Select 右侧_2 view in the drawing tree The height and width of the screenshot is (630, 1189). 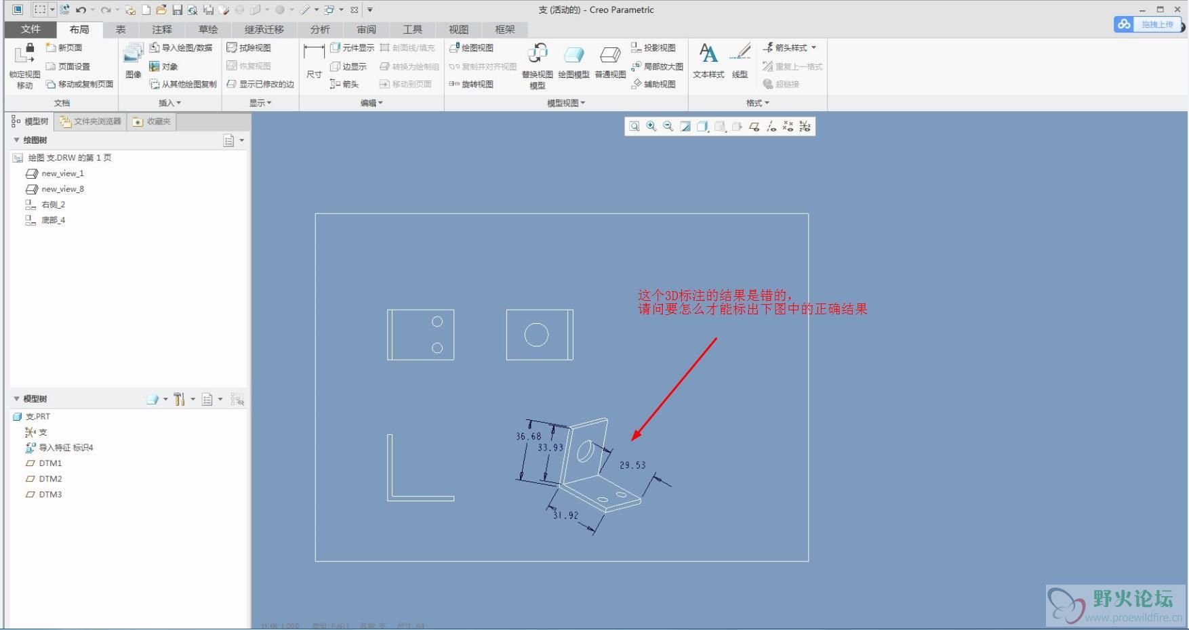tap(53, 205)
